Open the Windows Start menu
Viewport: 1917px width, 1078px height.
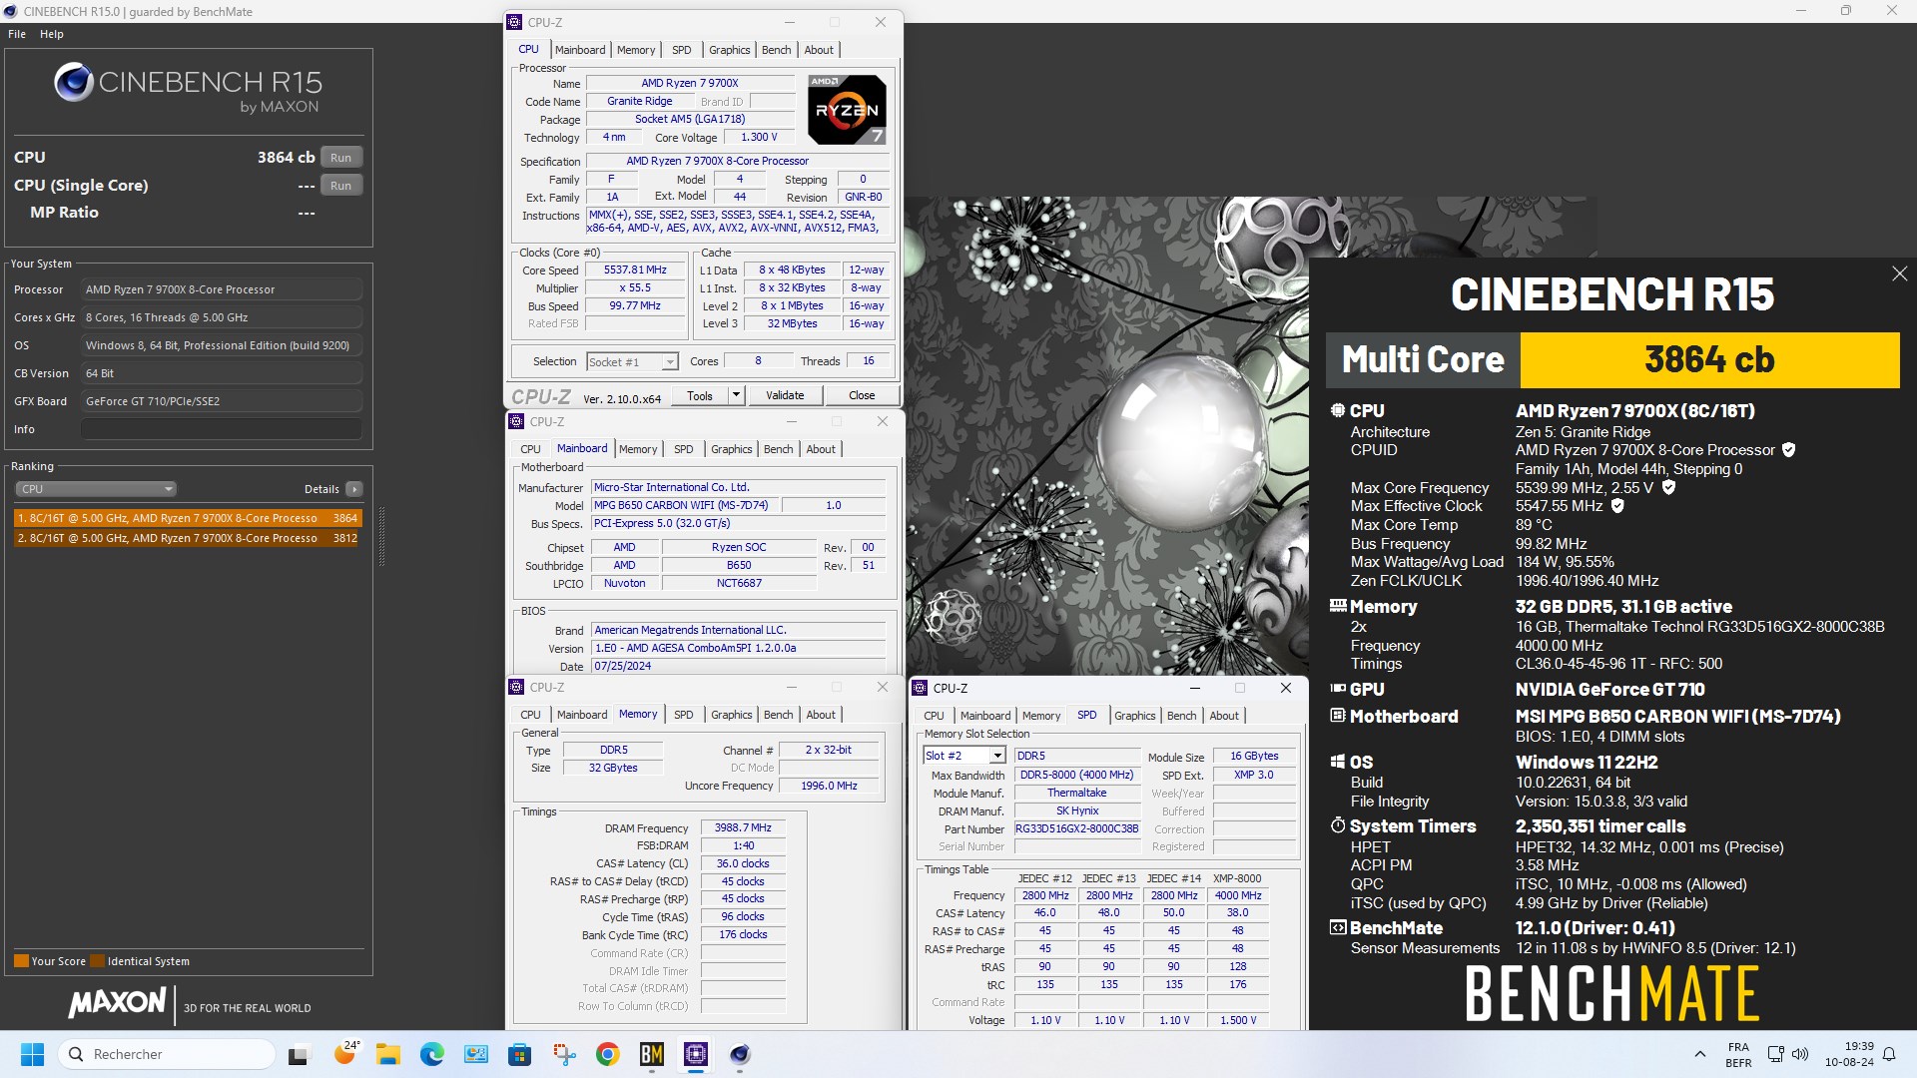pos(32,1054)
